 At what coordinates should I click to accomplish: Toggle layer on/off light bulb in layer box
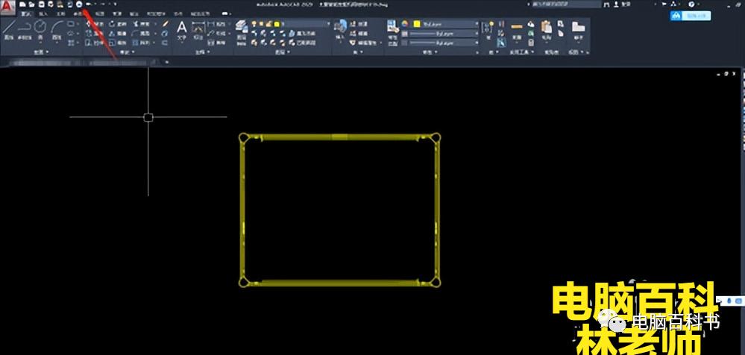tap(254, 24)
